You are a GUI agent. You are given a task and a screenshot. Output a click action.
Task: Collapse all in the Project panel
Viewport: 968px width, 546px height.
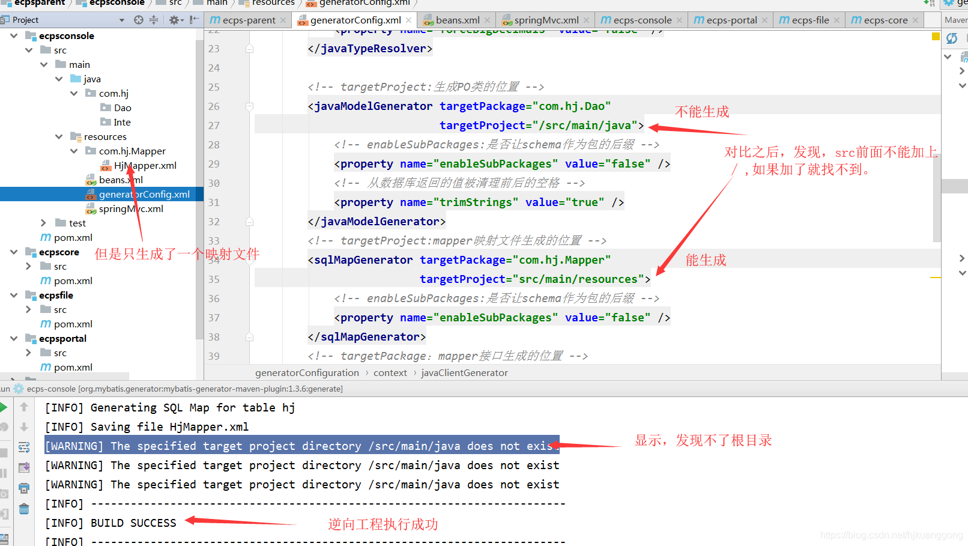coord(154,20)
